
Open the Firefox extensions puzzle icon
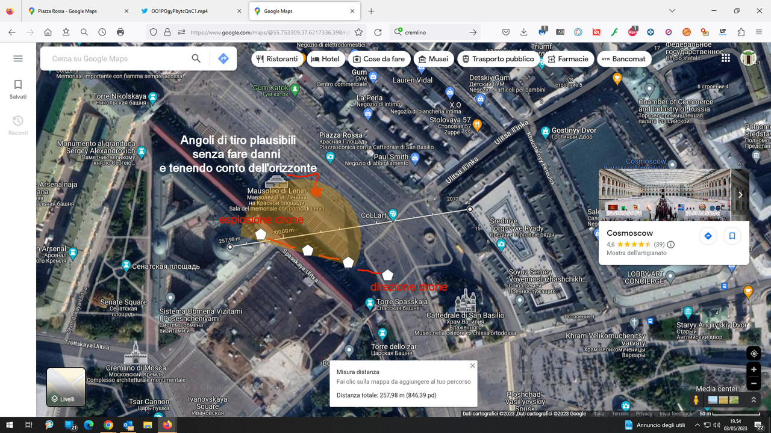point(741,32)
